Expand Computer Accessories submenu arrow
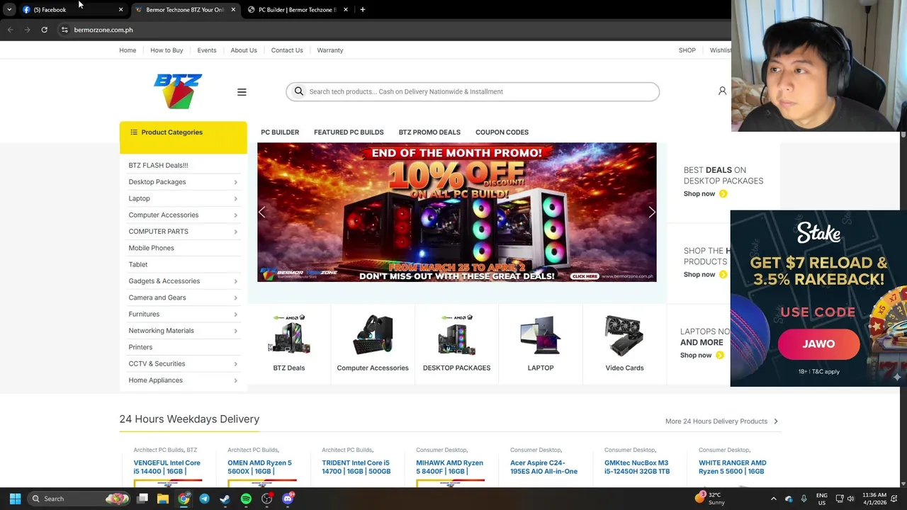 [x=235, y=215]
